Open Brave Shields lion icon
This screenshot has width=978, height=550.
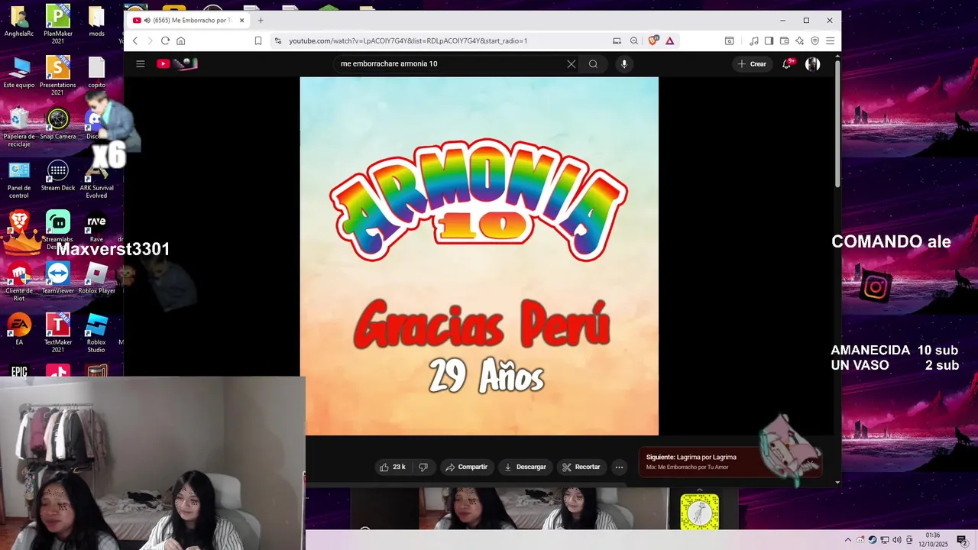point(653,40)
